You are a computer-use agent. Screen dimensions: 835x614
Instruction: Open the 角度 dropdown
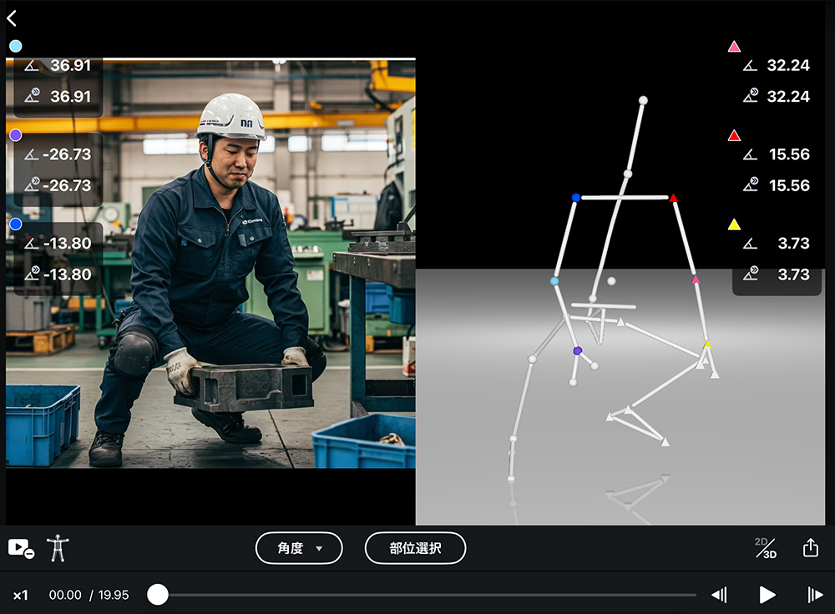click(x=299, y=548)
